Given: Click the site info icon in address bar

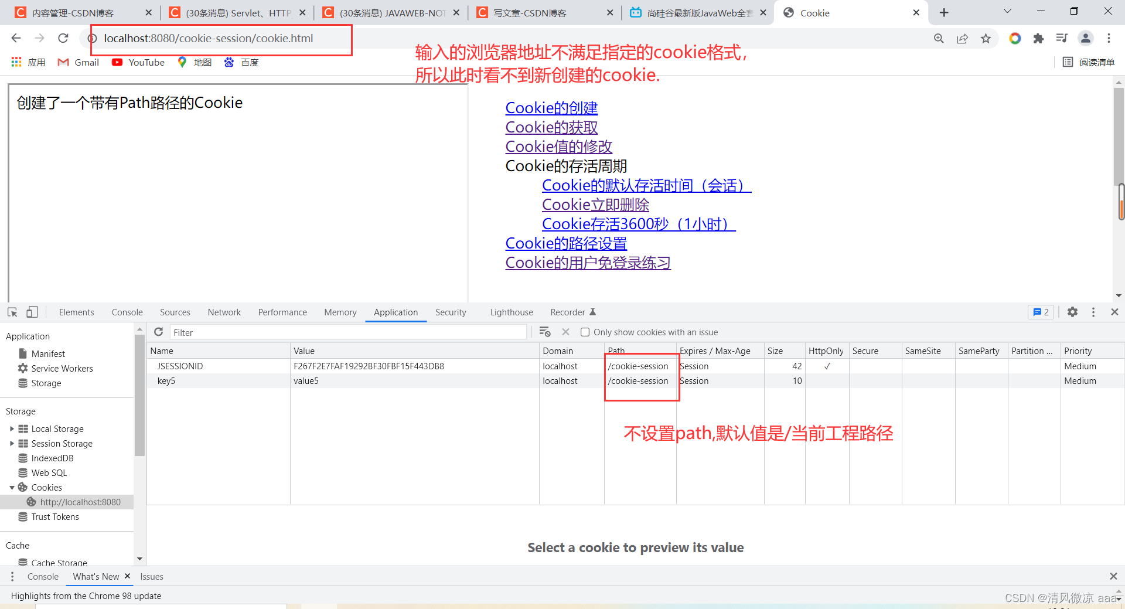Looking at the screenshot, I should coord(92,39).
